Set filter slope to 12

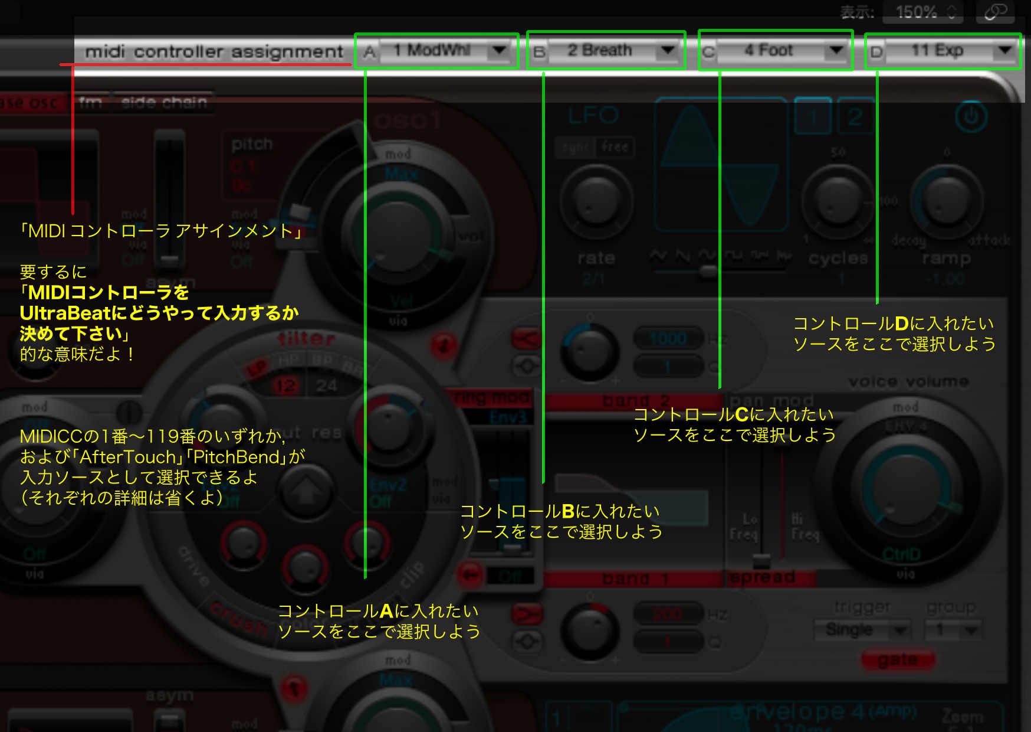click(285, 386)
